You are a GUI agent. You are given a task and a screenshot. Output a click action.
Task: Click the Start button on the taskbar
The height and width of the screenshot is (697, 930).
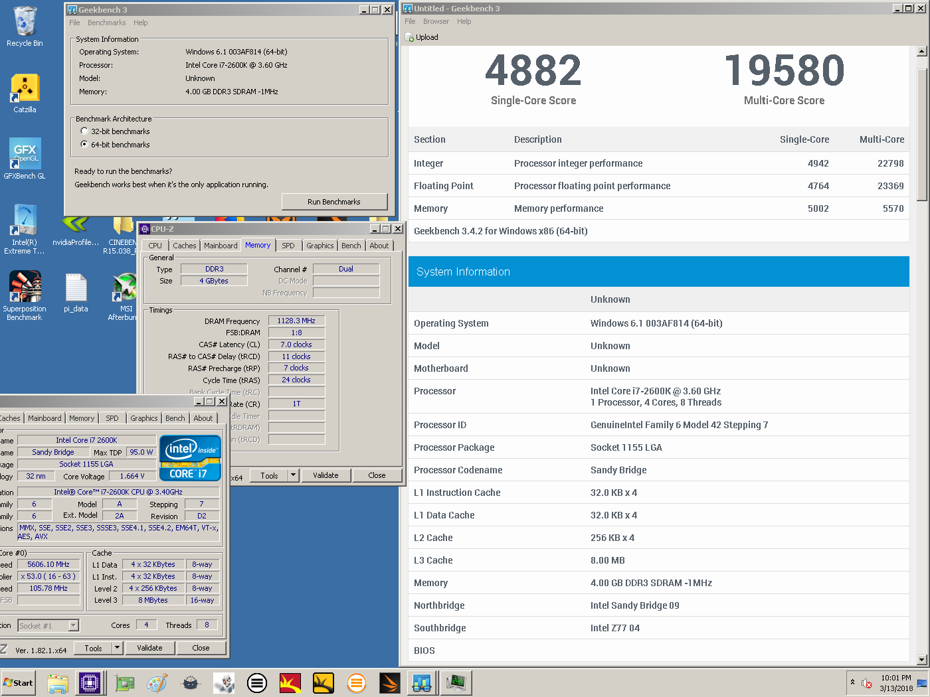point(19,682)
